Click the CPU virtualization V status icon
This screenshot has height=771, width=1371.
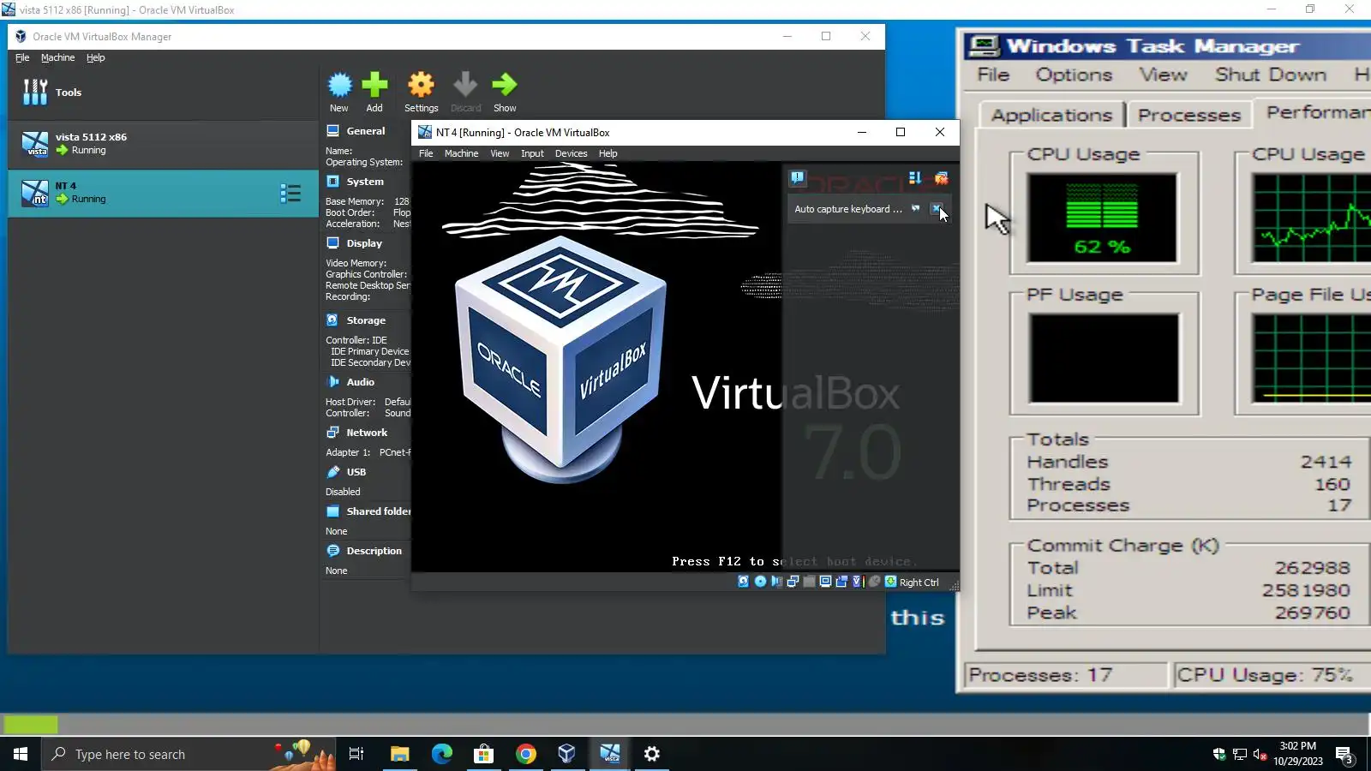(x=858, y=582)
